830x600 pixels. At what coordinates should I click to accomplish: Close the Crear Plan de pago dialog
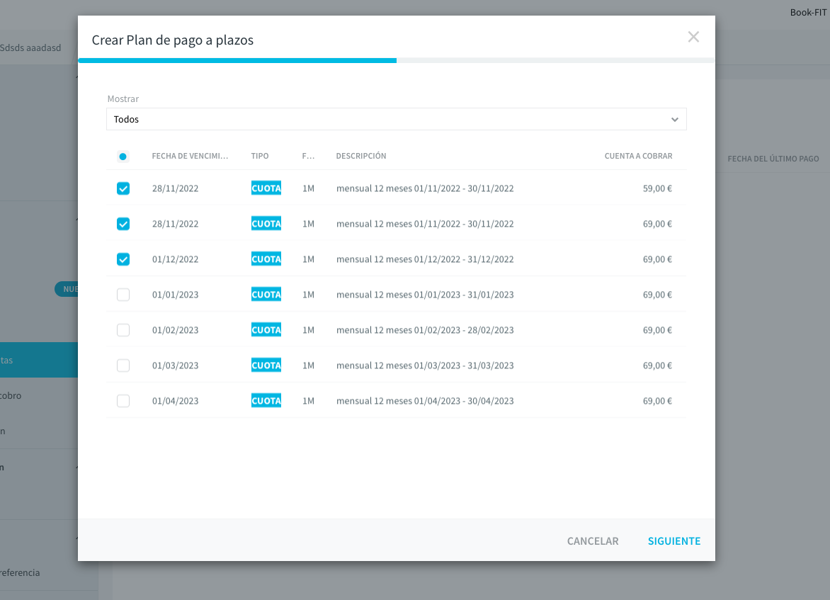(x=693, y=37)
